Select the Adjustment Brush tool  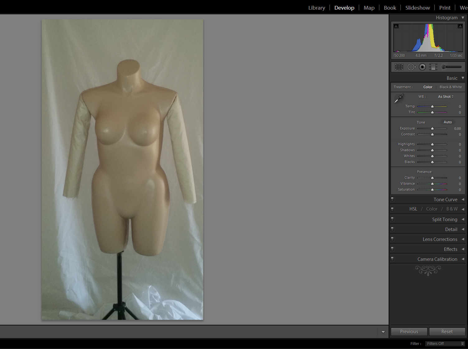click(x=452, y=67)
